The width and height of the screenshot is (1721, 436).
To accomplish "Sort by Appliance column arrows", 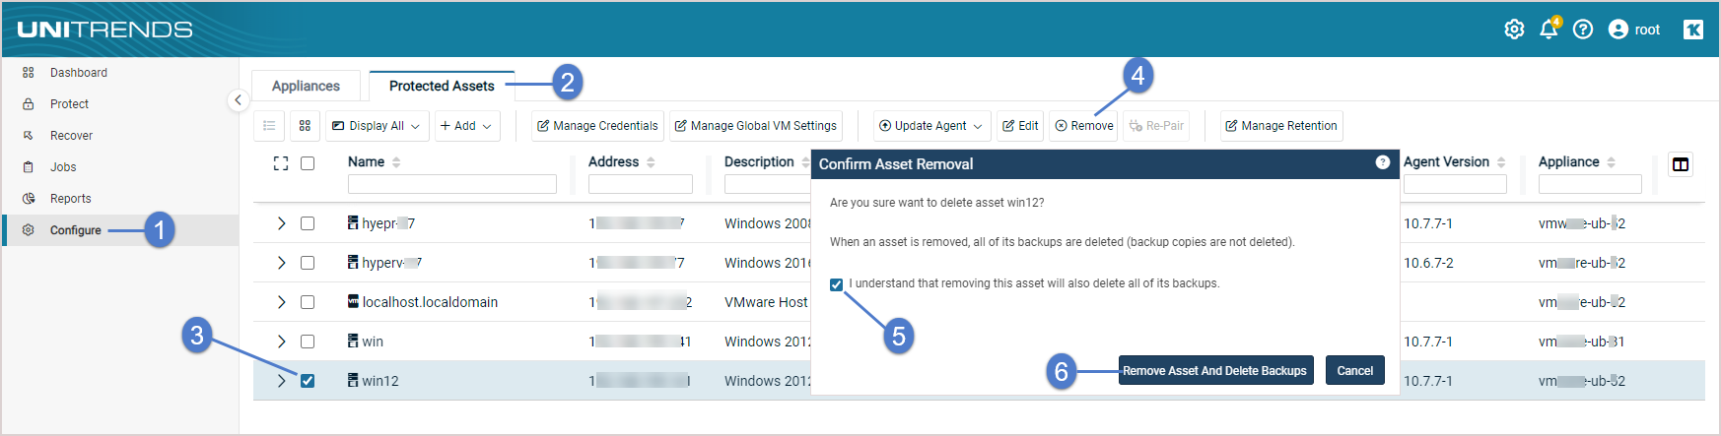I will (x=1611, y=162).
